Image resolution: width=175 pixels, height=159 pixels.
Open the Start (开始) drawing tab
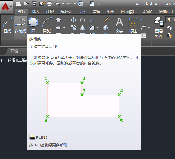14,51
